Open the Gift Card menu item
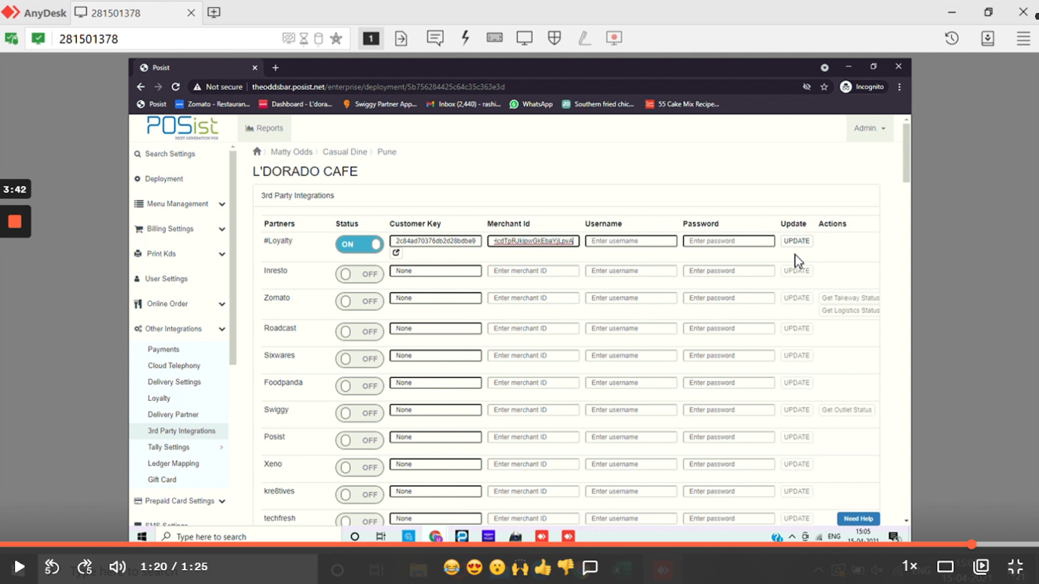This screenshot has width=1039, height=584. tap(162, 480)
